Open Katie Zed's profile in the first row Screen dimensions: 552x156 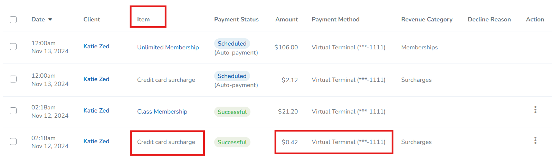click(96, 46)
